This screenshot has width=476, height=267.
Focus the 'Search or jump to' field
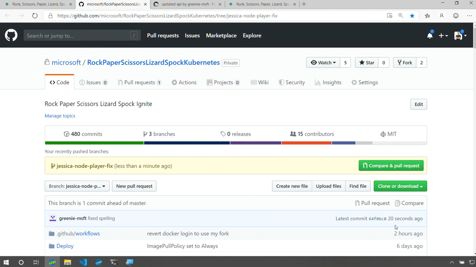(x=82, y=35)
